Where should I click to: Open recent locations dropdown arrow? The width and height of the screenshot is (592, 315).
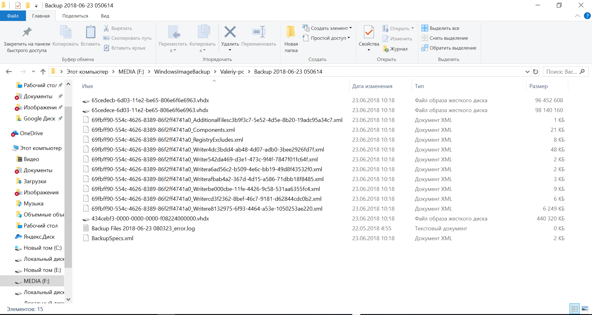coord(33,72)
